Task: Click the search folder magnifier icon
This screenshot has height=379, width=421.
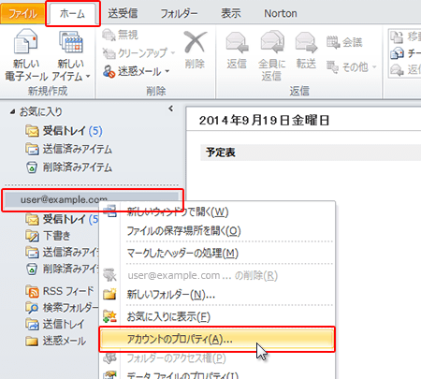Action: click(32, 308)
